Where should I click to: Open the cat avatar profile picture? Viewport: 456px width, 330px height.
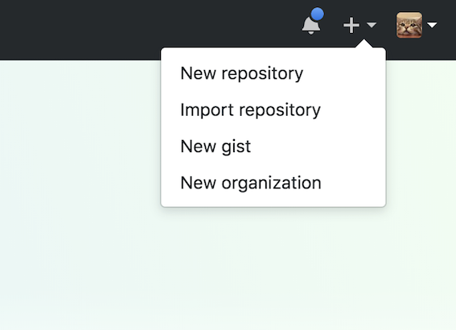409,25
